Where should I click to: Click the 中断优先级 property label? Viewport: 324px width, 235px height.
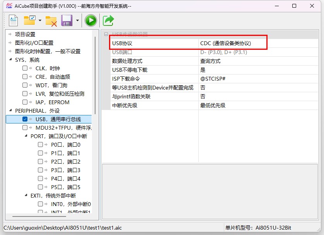(124, 105)
